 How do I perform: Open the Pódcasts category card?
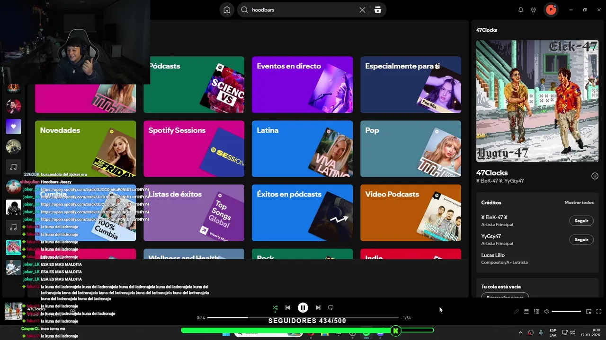point(194,85)
